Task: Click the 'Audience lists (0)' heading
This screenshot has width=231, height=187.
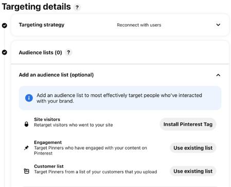Action: click(x=40, y=53)
